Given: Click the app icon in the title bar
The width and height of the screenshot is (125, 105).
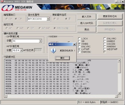Looking at the screenshot, I should pyautogui.click(x=2, y=2).
